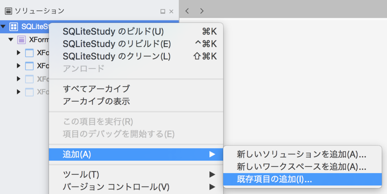
Task: Choose 新しいソリューションを追加(A)...
Action: pyautogui.click(x=302, y=155)
